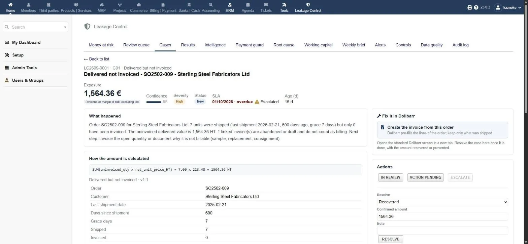
Task: Click the Setup tools icon in sidebar
Action: [x=7, y=55]
